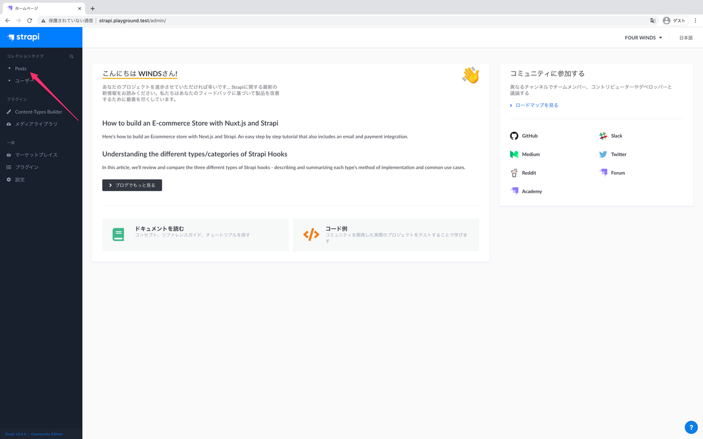
Task: Click the Twitter bird icon
Action: coord(603,155)
